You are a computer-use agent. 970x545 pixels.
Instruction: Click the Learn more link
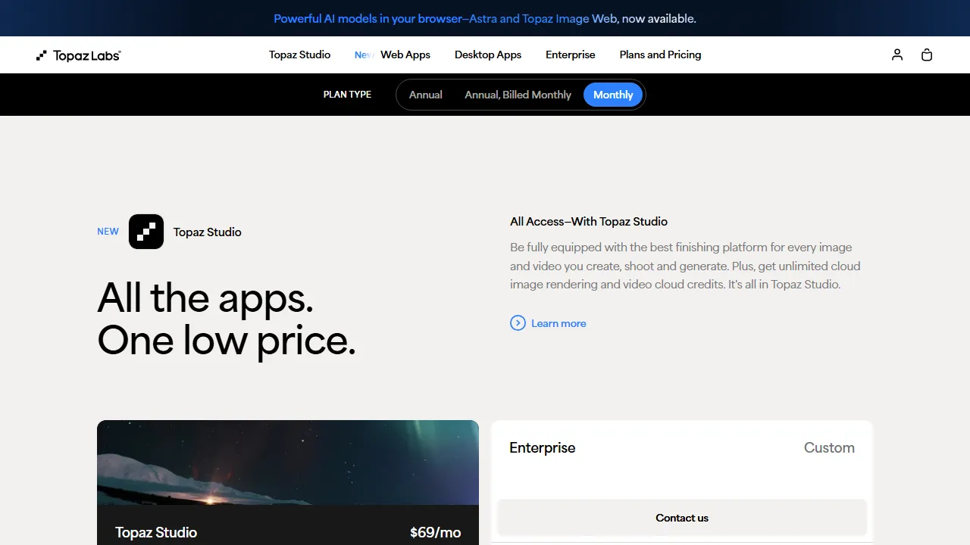click(x=559, y=323)
